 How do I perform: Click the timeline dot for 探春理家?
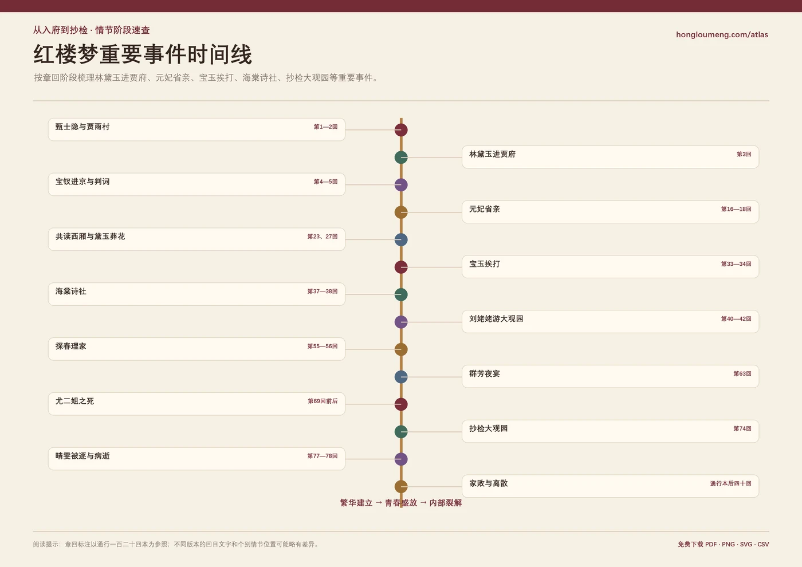(x=401, y=349)
